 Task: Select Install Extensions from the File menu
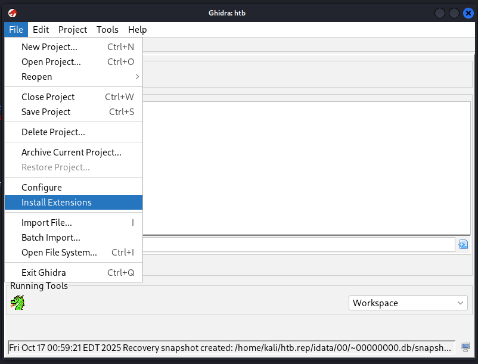click(x=57, y=203)
